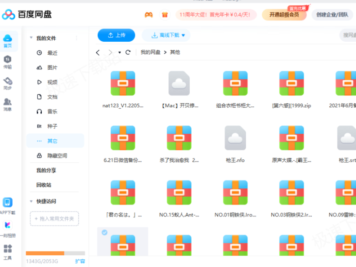Viewport: 356px width, 267px height.
Task: Open 隐藏空间 (Hidden space)
Action: click(55, 155)
